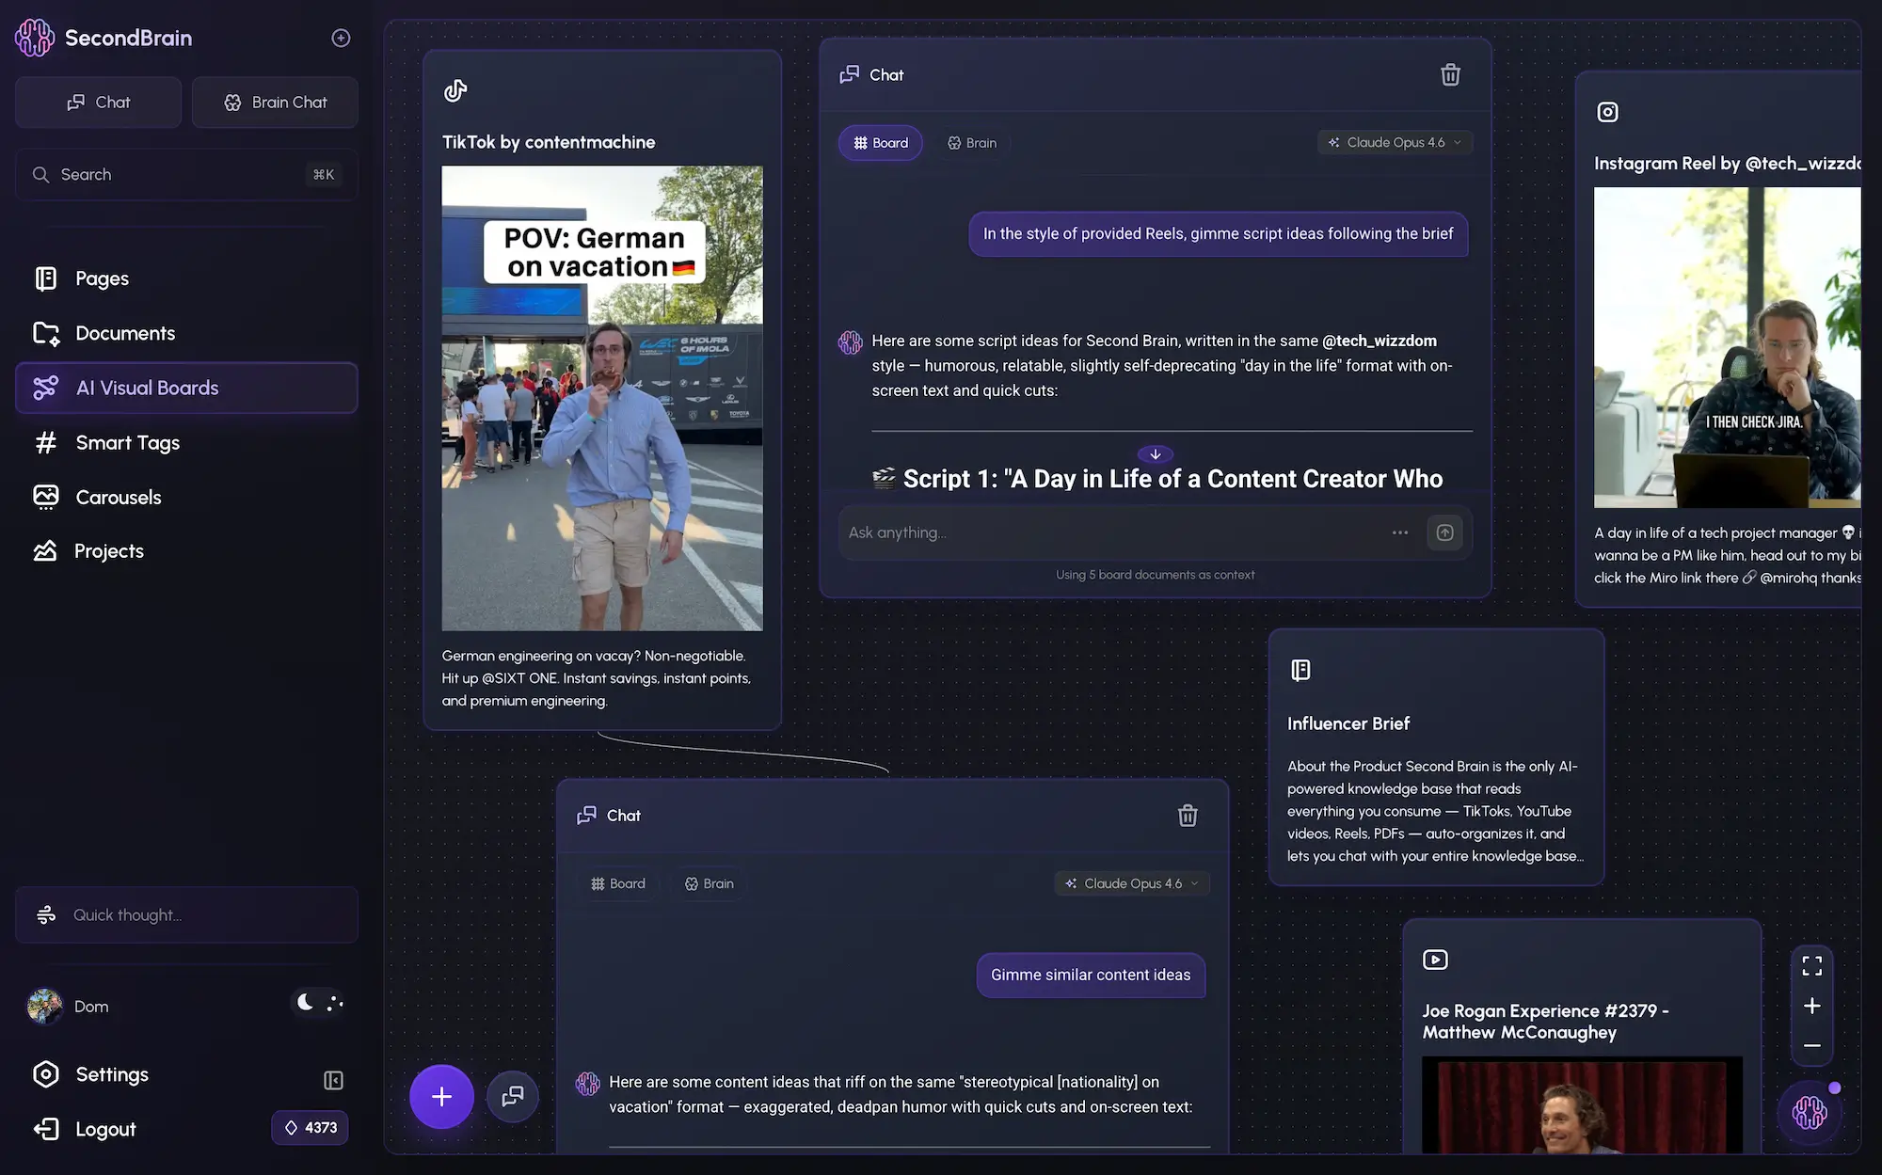Open Projects in the sidebar
Viewport: 1882px width, 1175px height.
[x=186, y=551]
